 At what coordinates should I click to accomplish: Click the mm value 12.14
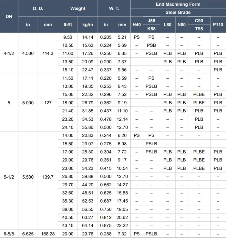click(122, 119)
